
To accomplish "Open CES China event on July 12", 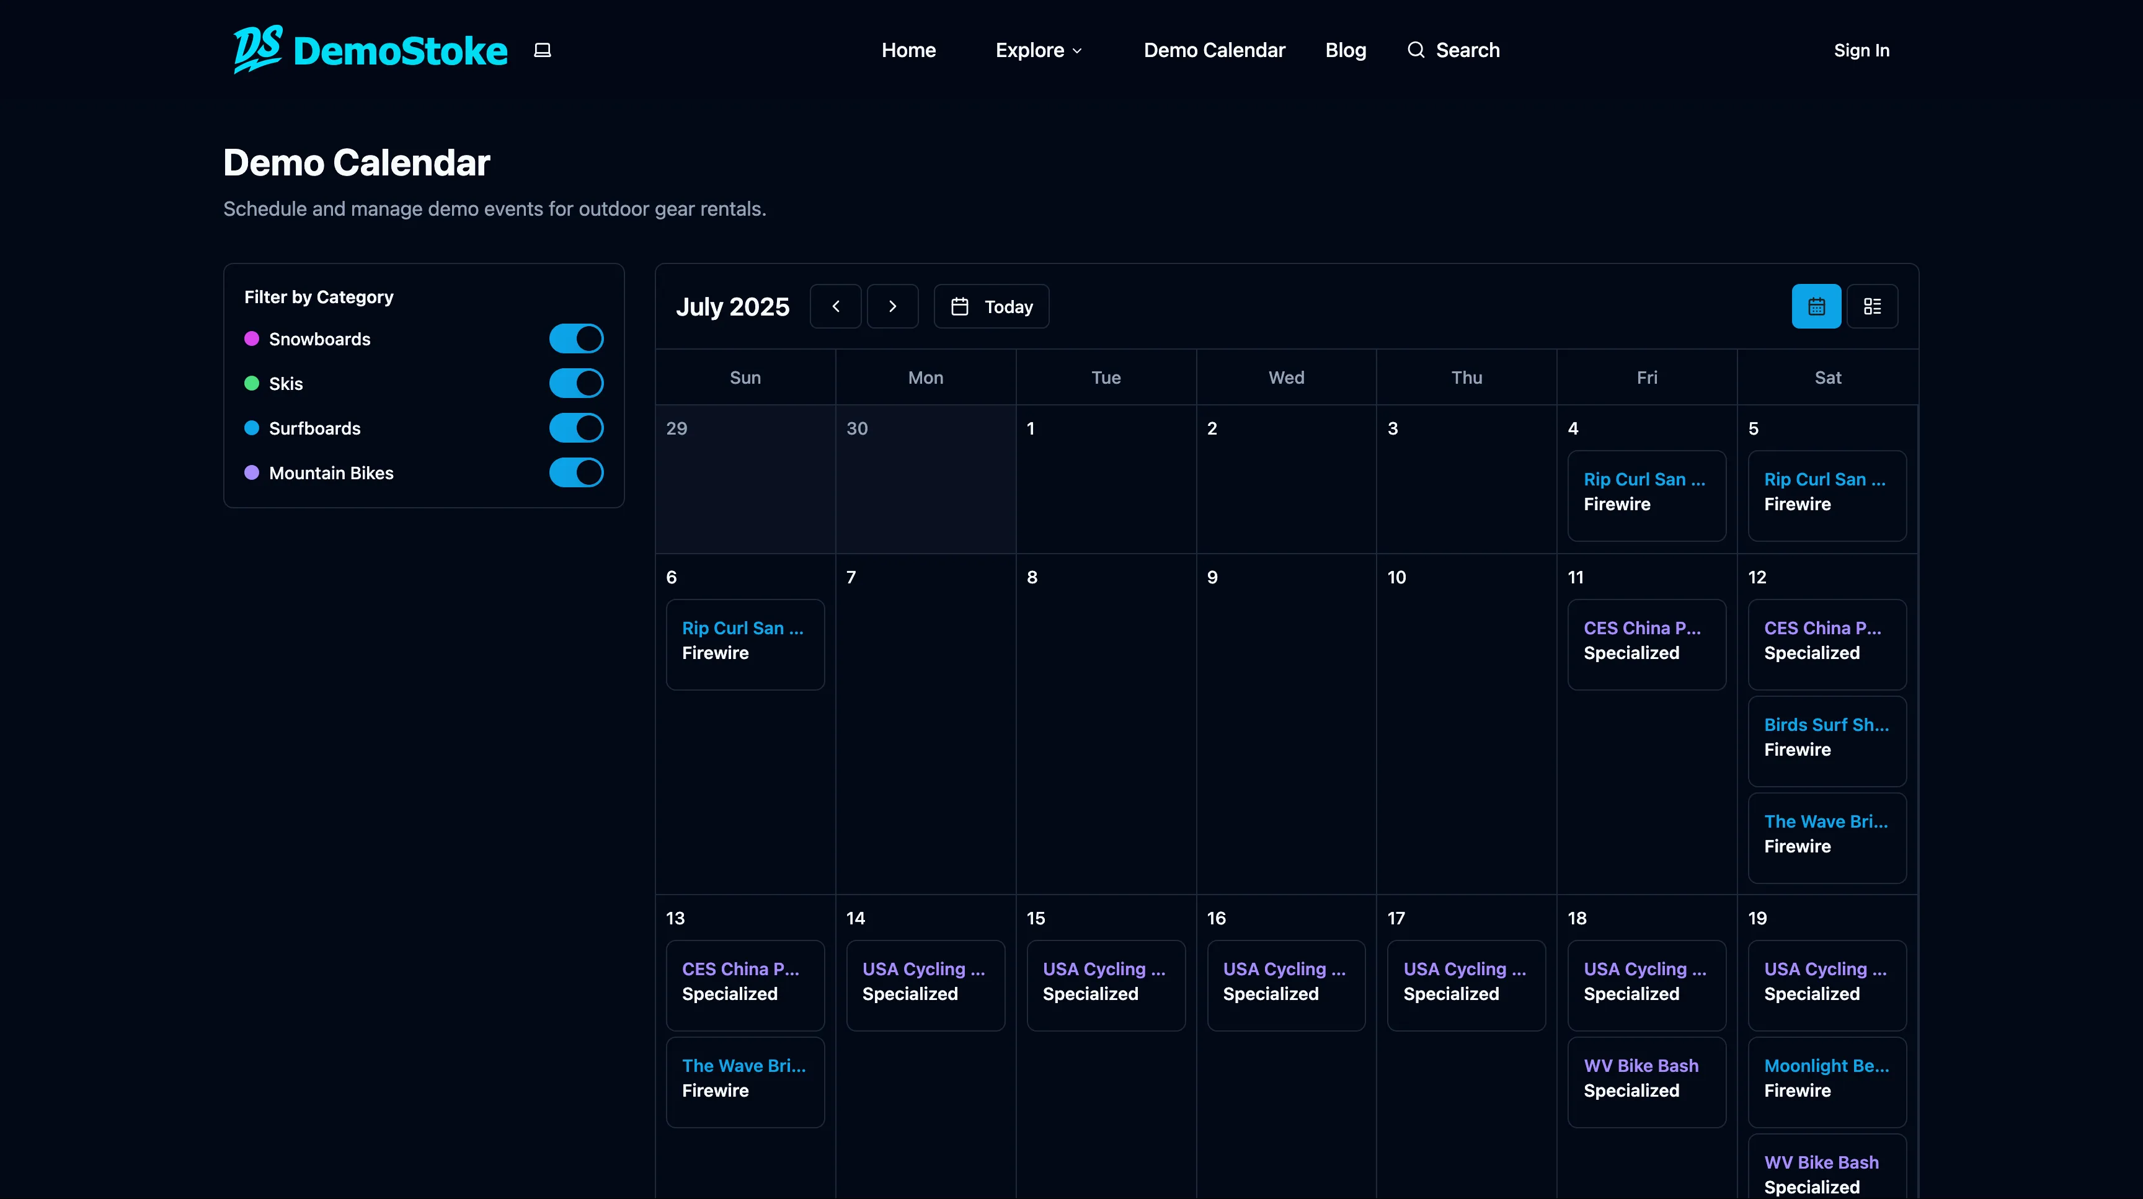I will tap(1827, 644).
